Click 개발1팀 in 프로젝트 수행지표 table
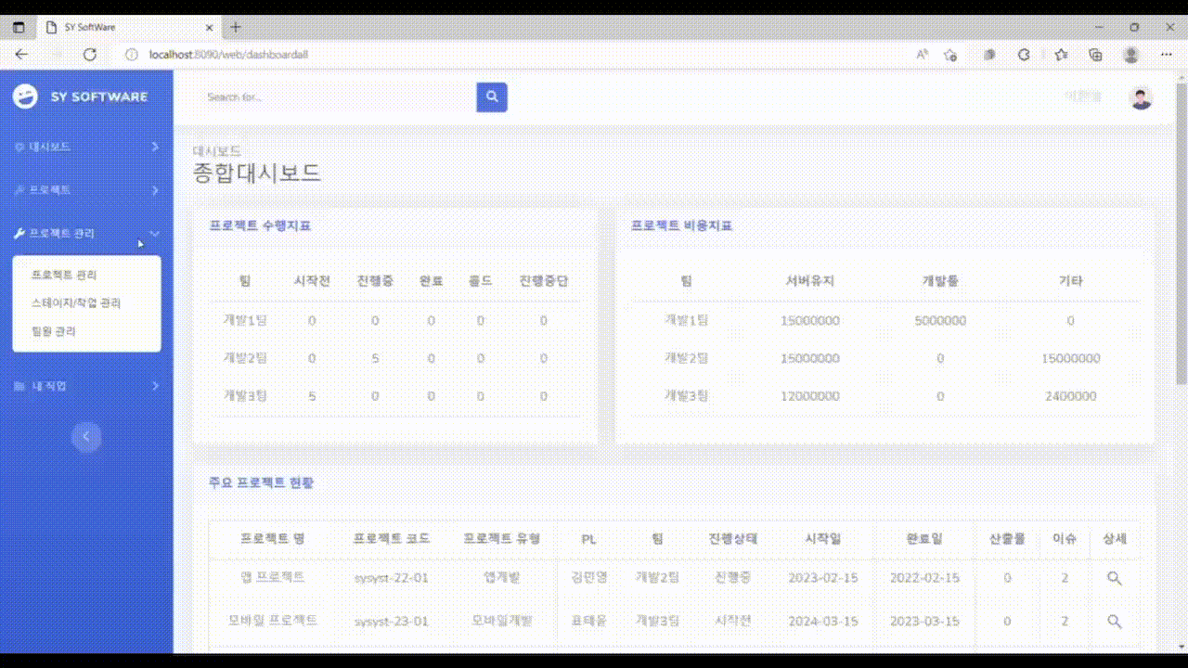Image resolution: width=1188 pixels, height=668 pixels. pyautogui.click(x=245, y=320)
